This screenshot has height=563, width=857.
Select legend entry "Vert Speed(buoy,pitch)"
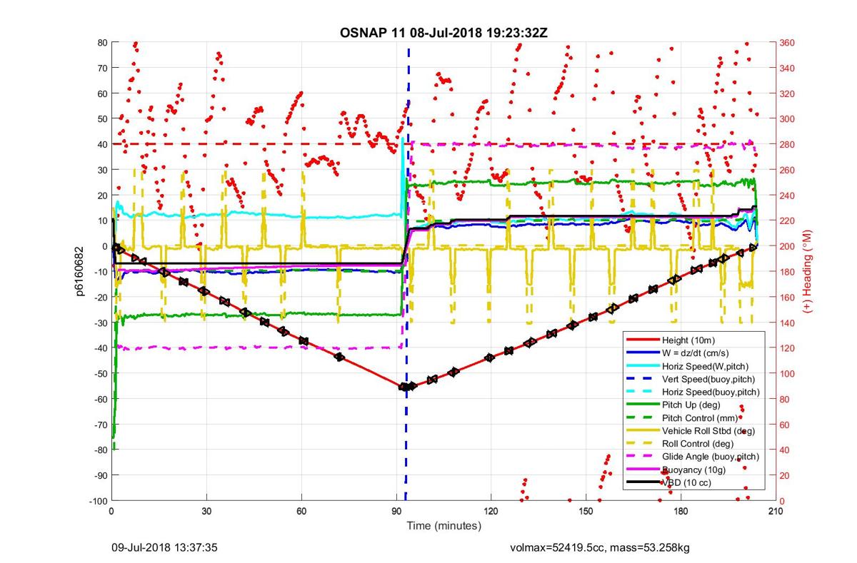click(x=708, y=379)
